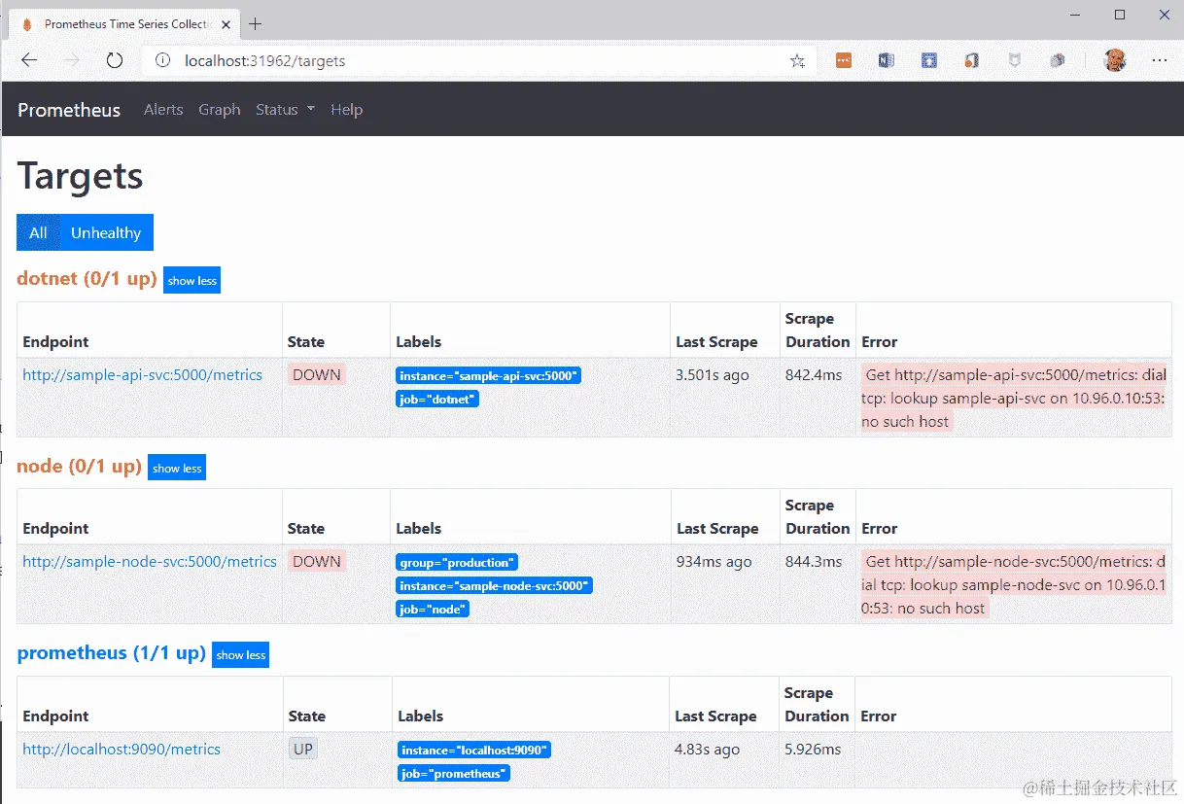Viewport: 1184px width, 804px height.
Task: Click the 3.501s ago last scrape value
Action: tap(713, 374)
